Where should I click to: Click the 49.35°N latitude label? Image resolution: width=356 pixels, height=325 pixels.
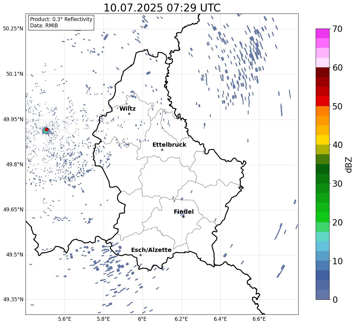(x=13, y=299)
